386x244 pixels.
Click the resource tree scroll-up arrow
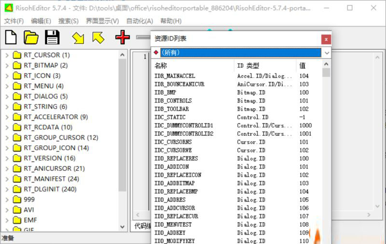click(123, 55)
